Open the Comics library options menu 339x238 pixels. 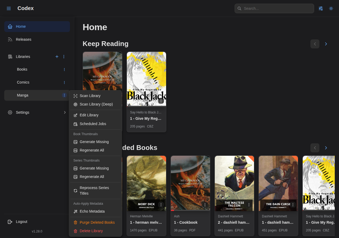(64, 83)
